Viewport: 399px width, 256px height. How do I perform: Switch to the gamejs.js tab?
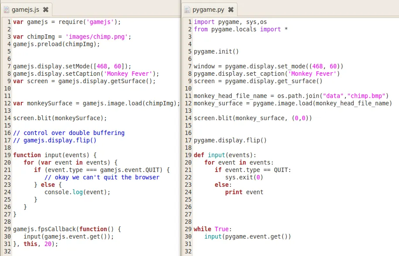click(27, 10)
